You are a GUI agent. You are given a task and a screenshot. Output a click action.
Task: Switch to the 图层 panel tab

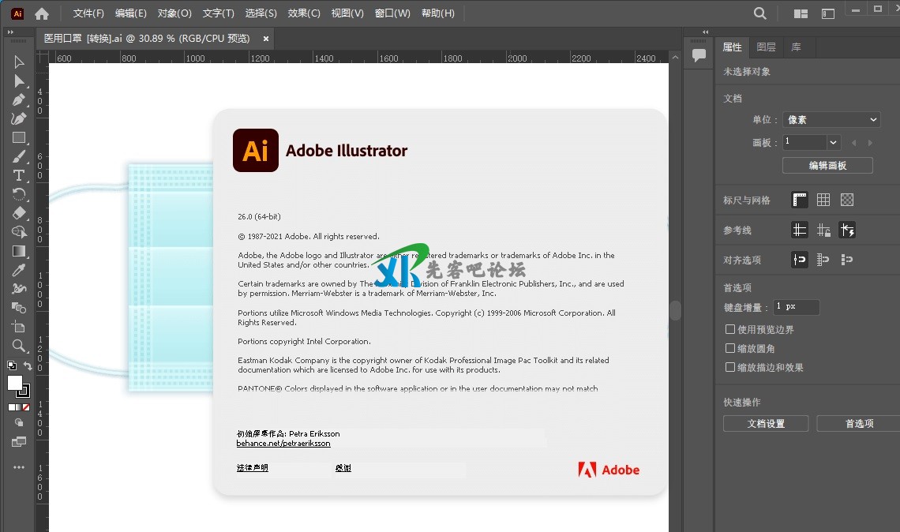pyautogui.click(x=766, y=47)
